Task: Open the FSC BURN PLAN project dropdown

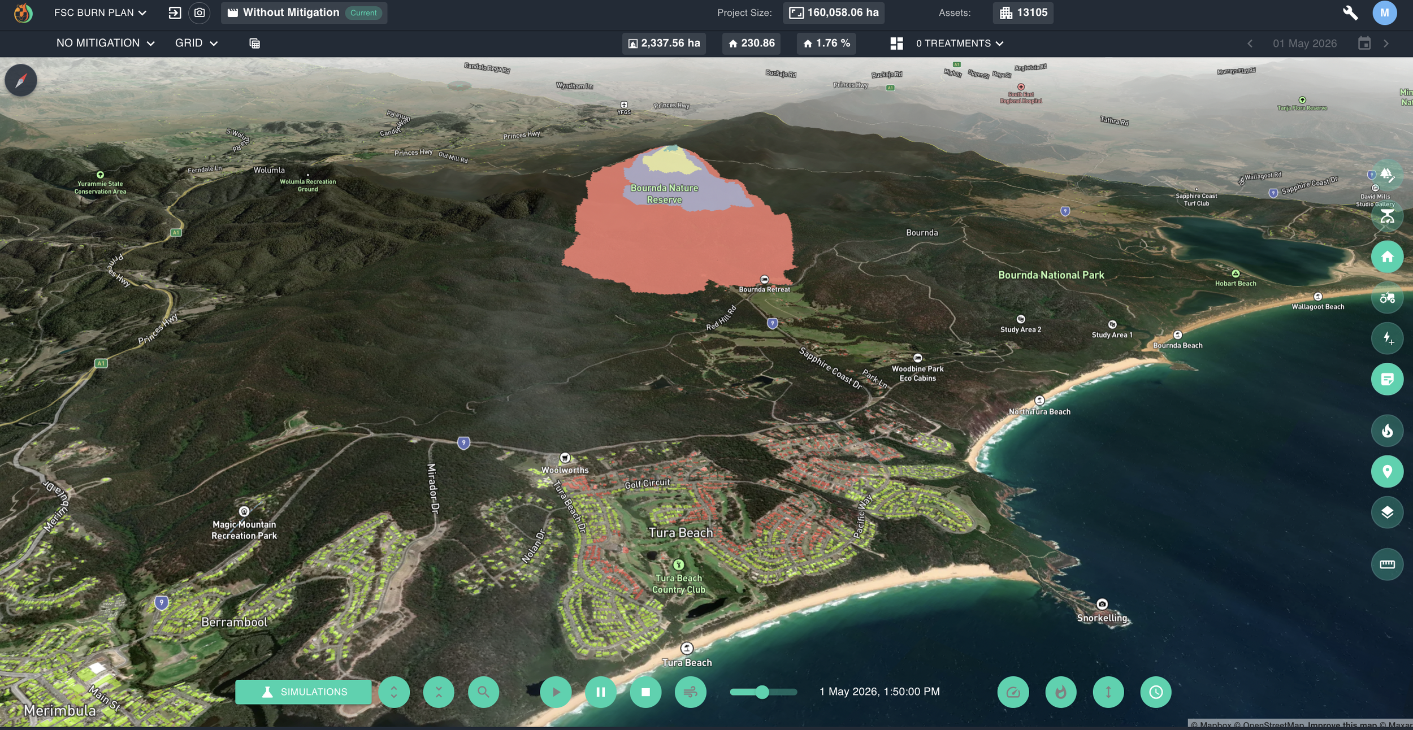Action: point(100,12)
